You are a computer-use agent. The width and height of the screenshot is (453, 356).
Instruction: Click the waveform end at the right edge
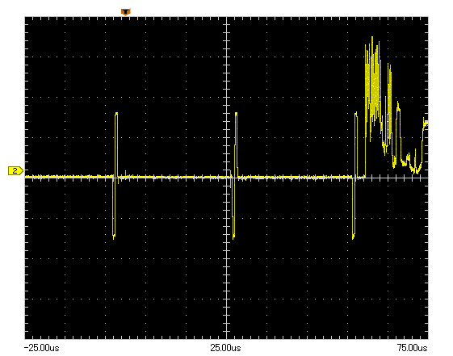pyautogui.click(x=426, y=124)
